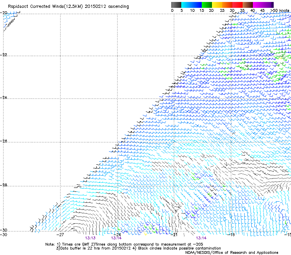Click the 'NOAA/NESDIS/Office of Research and Applications' credit
The image size is (291, 255).
[232, 253]
